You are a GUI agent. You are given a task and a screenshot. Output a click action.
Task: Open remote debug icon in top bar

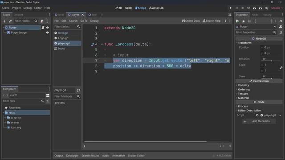tap(248, 8)
